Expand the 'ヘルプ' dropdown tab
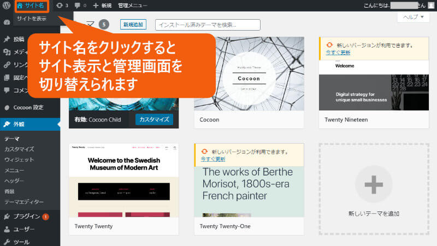This screenshot has height=246, width=437. click(414, 17)
